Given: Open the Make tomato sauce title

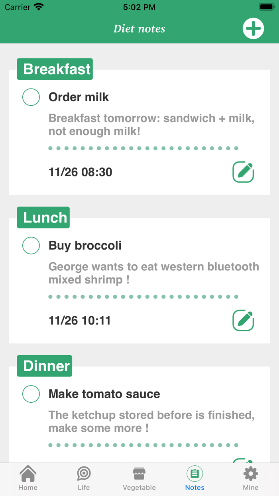Looking at the screenshot, I should pos(104,394).
